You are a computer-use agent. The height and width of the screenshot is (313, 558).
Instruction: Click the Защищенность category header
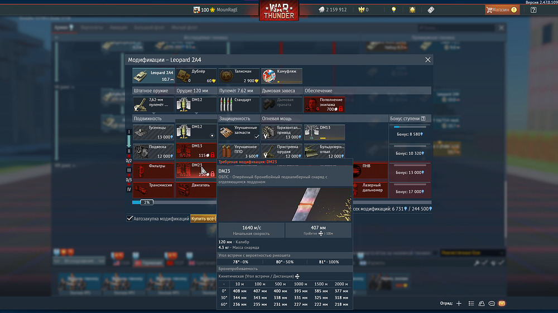234,118
